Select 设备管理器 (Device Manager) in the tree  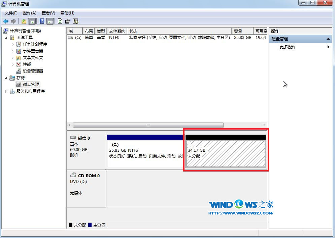pyautogui.click(x=33, y=71)
